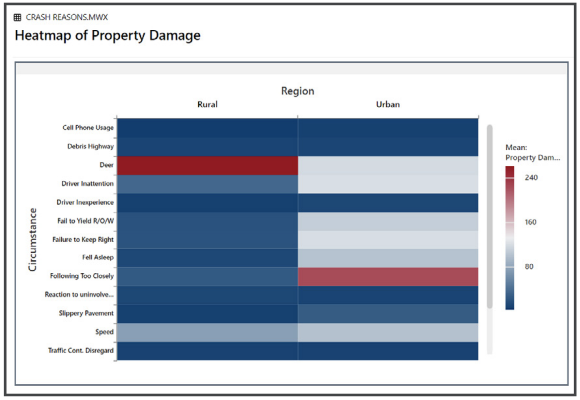Screen dimensions: 580x400
Task: Select the Slippery Pavement Urban cell
Action: pyautogui.click(x=388, y=314)
